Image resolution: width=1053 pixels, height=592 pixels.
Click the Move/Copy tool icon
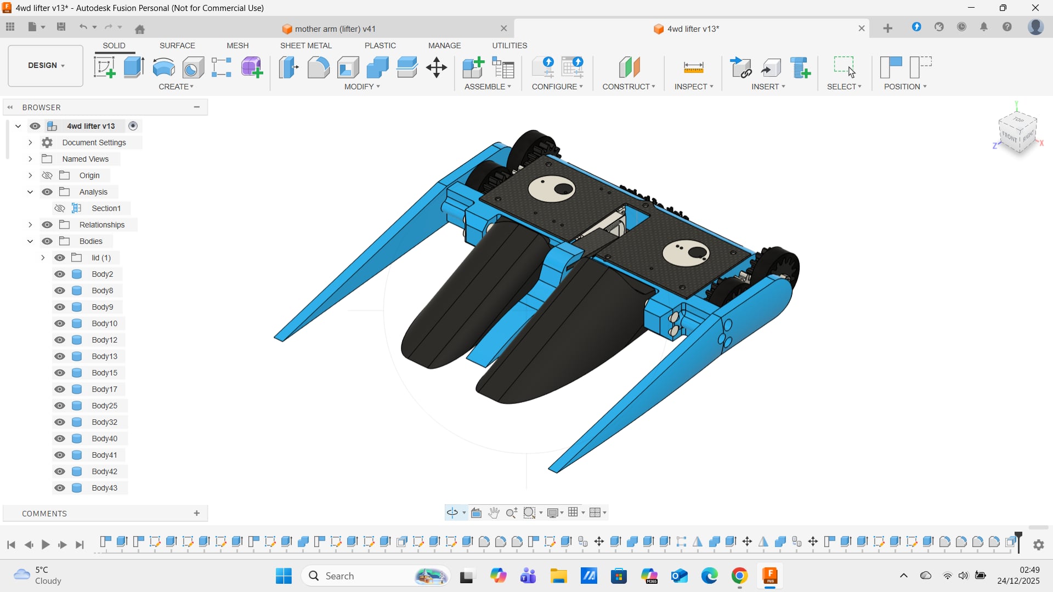[x=437, y=67]
